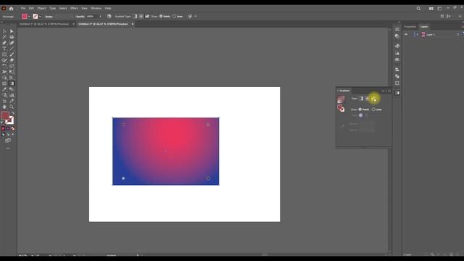Screen dimensions: 464x261
Task: Open the Opacity value arrow
Action: (x=100, y=17)
